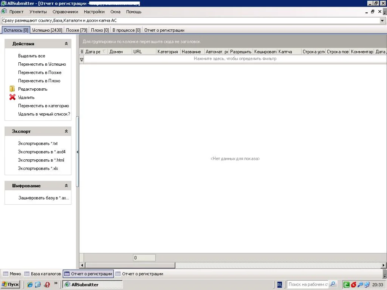Collapse the Экспорт panel
The width and height of the screenshot is (387, 290).
tap(66, 131)
